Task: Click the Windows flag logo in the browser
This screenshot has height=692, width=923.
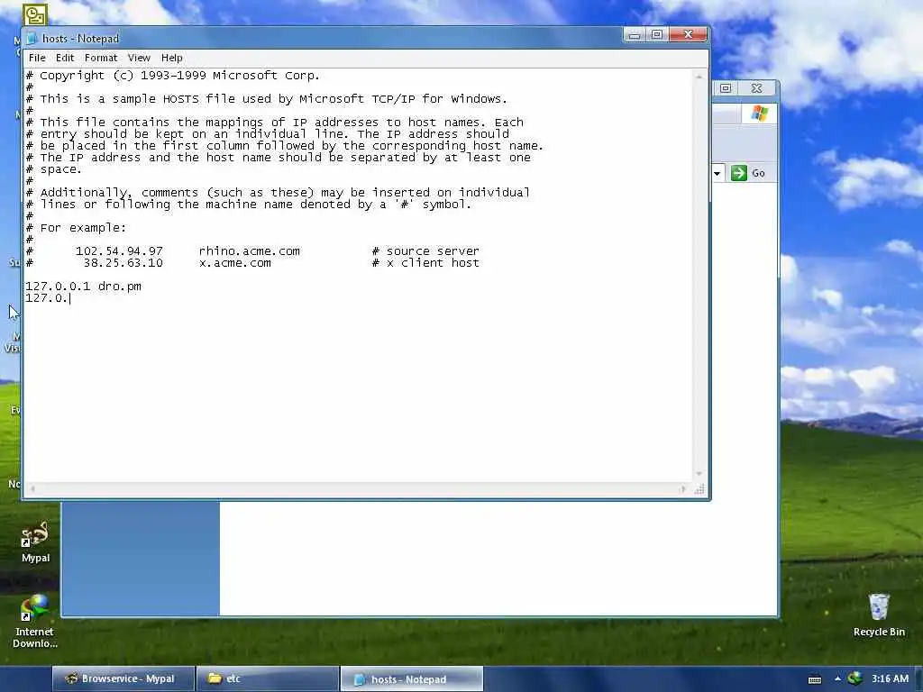Action: pos(759,113)
